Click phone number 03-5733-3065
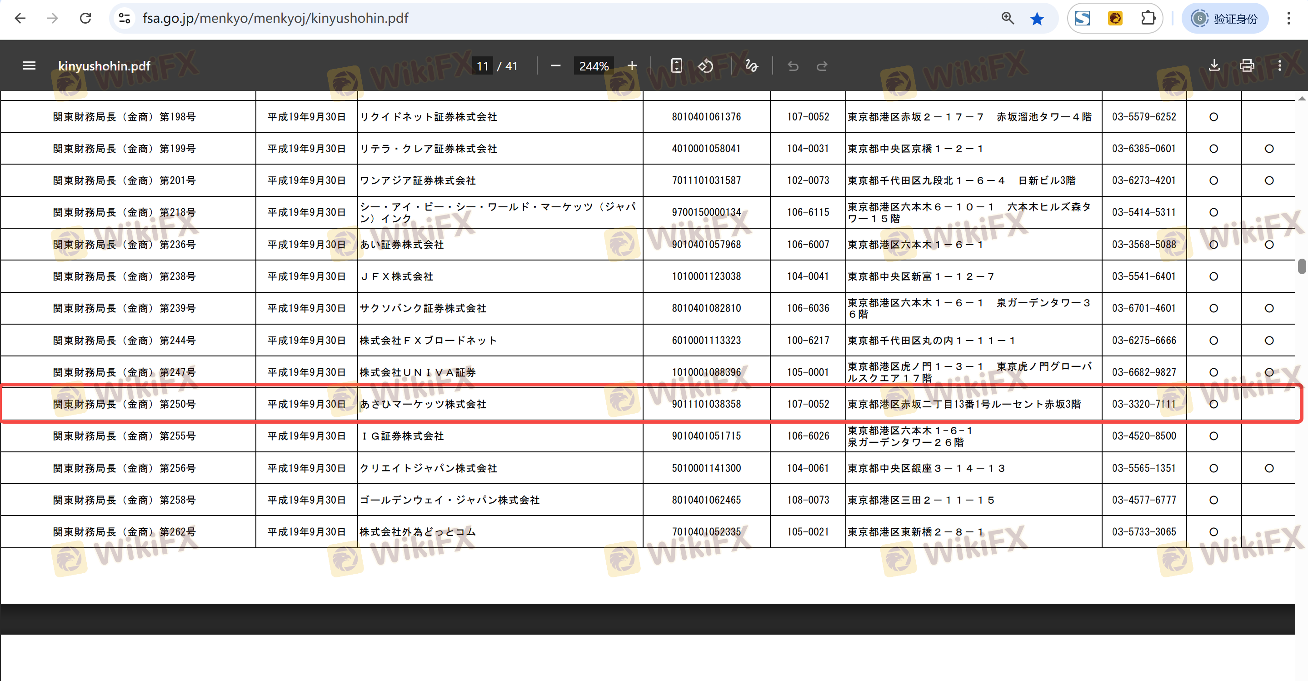The image size is (1308, 681). coord(1144,532)
